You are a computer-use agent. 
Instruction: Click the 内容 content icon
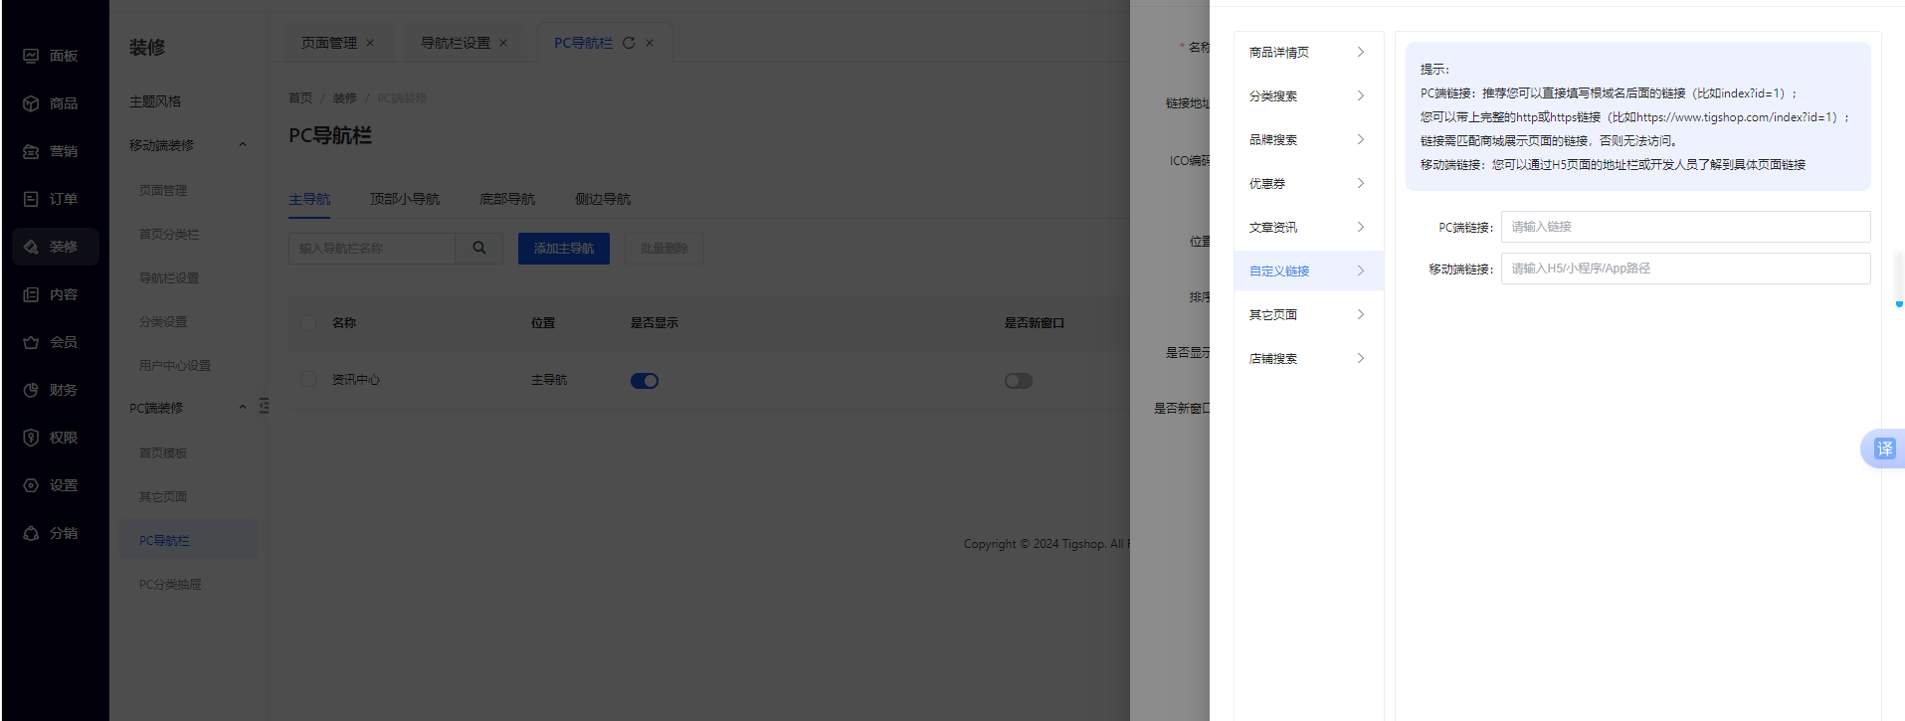point(31,294)
